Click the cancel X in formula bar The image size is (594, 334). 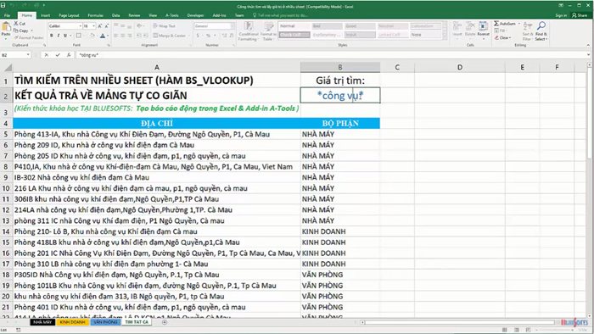tap(46, 55)
